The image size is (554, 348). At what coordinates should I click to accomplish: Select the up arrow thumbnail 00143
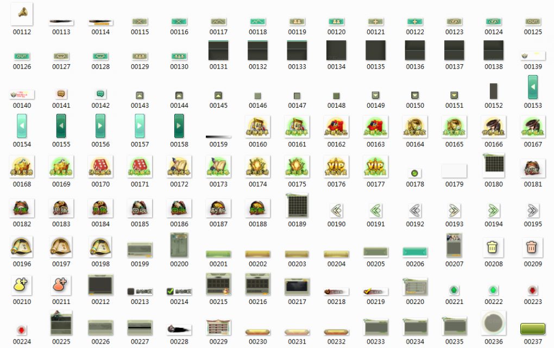pos(140,95)
